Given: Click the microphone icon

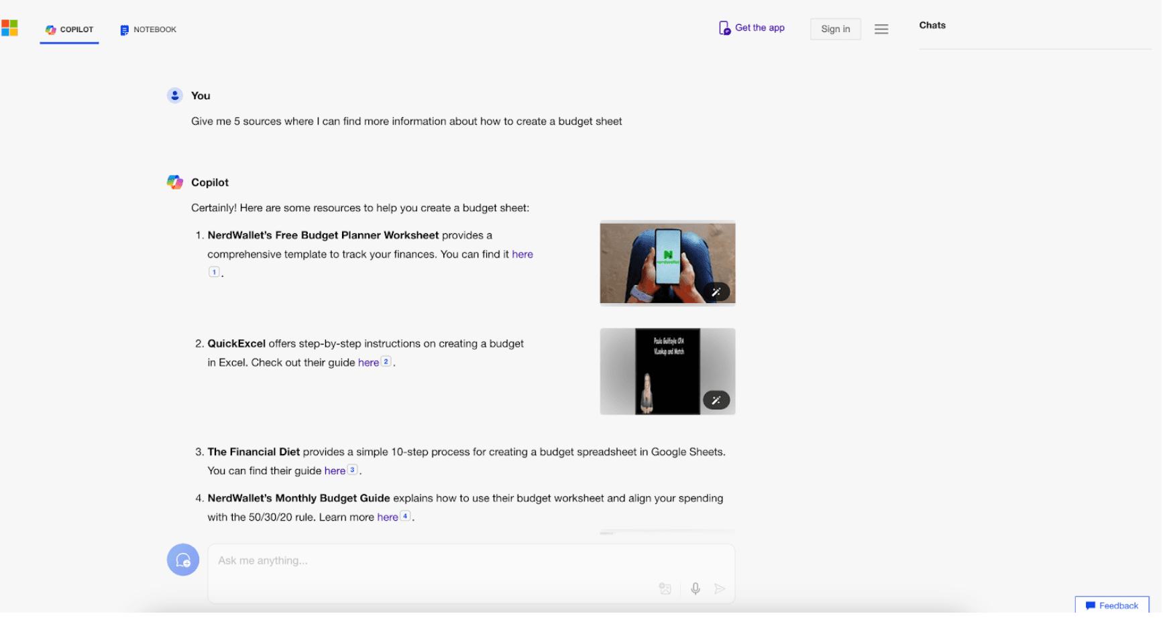Looking at the screenshot, I should [x=696, y=589].
